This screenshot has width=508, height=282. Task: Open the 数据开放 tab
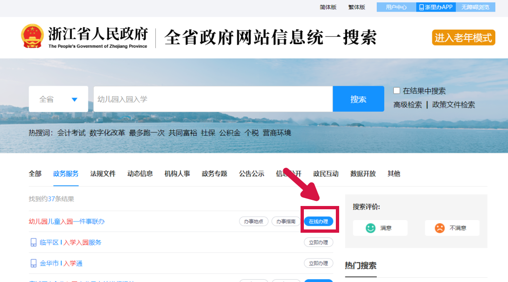point(363,174)
